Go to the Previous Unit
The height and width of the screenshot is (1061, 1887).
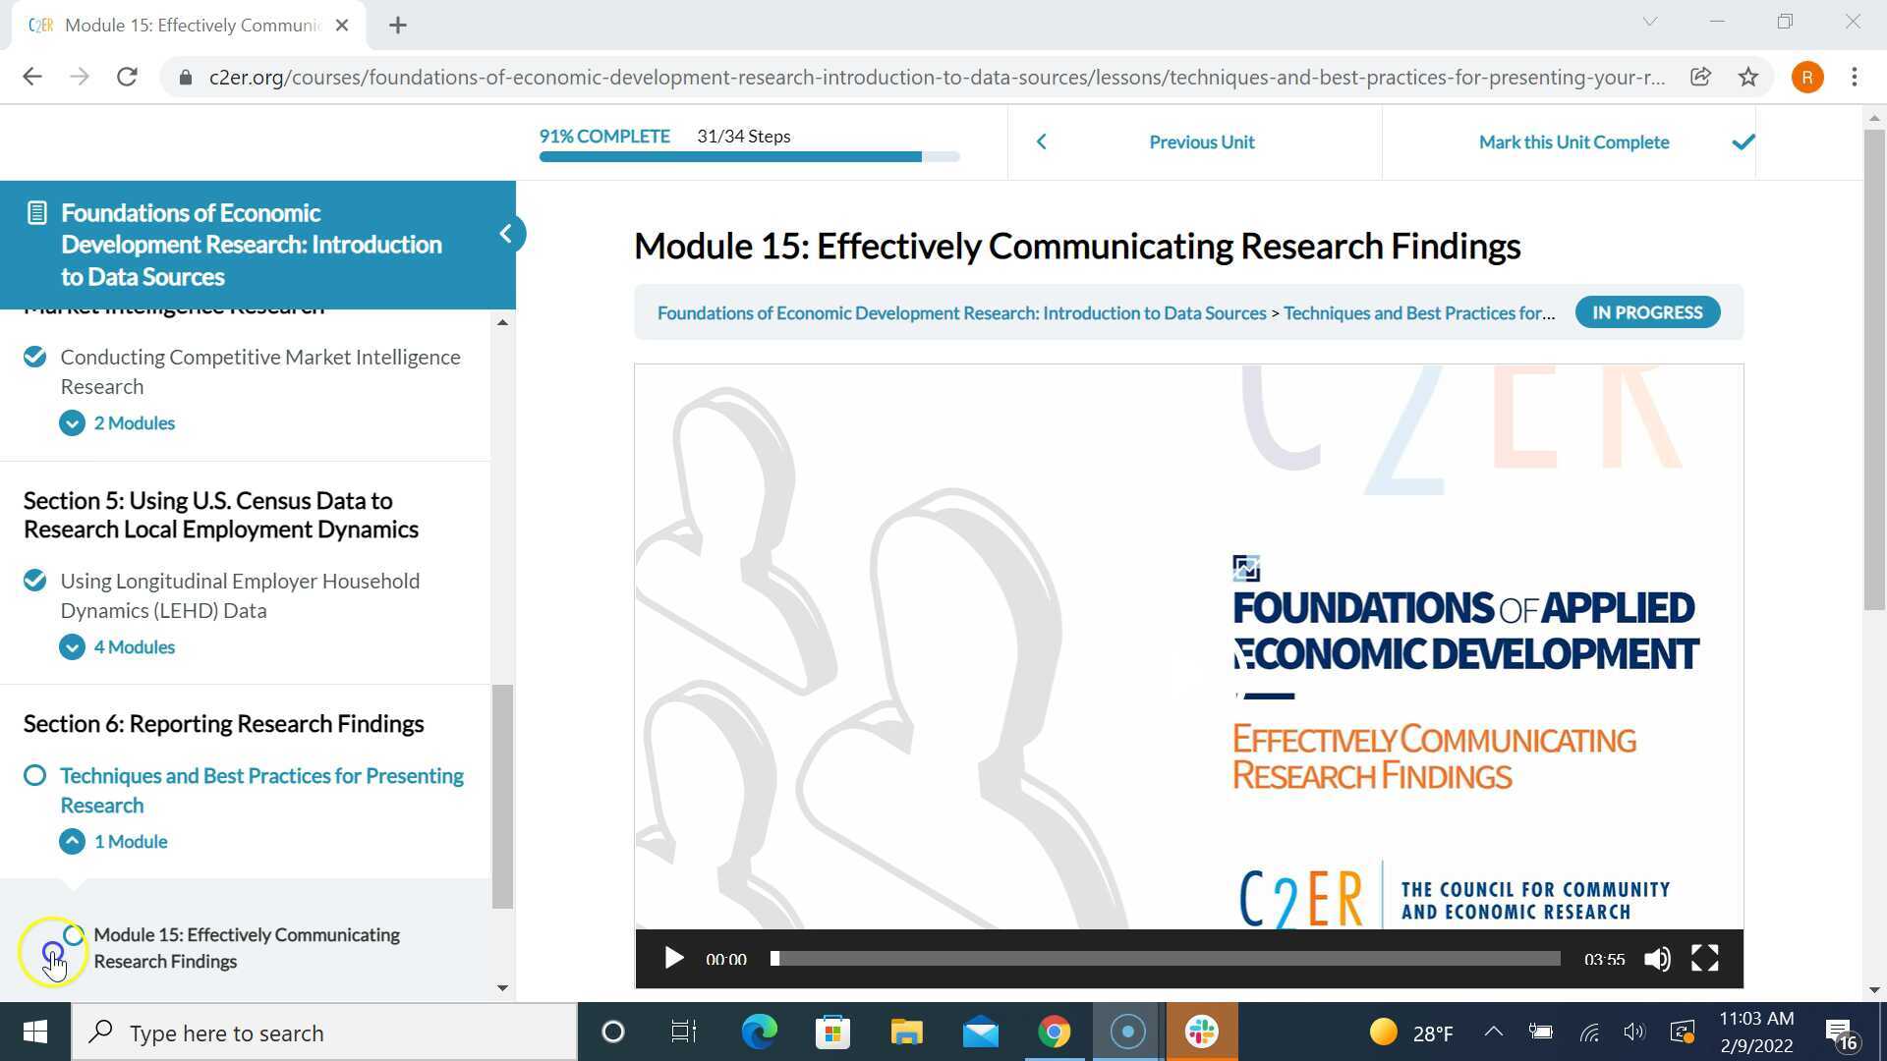pyautogui.click(x=1201, y=141)
